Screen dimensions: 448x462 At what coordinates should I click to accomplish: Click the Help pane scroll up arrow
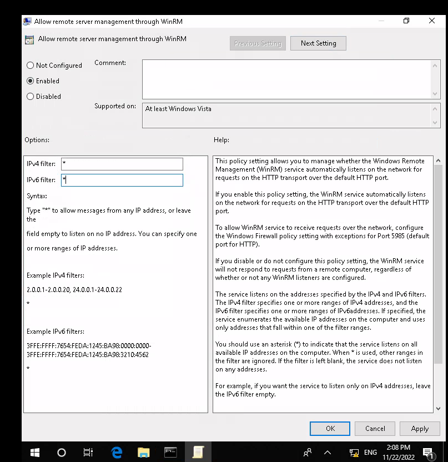(438, 160)
